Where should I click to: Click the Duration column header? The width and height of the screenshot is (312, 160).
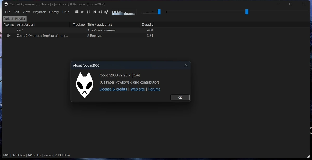tap(147, 25)
